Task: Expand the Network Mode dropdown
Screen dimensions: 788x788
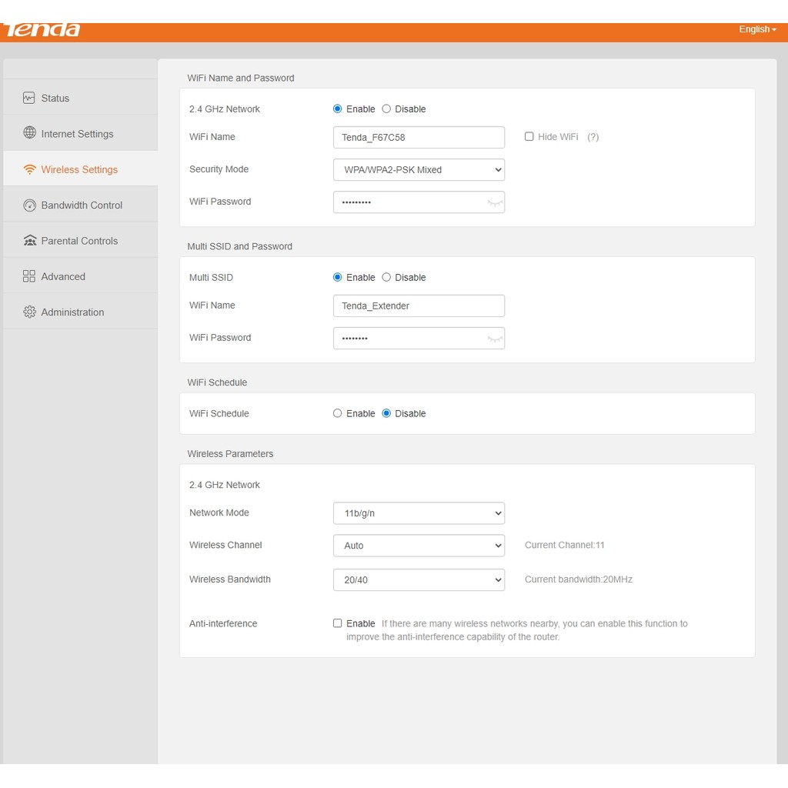Action: (x=419, y=513)
